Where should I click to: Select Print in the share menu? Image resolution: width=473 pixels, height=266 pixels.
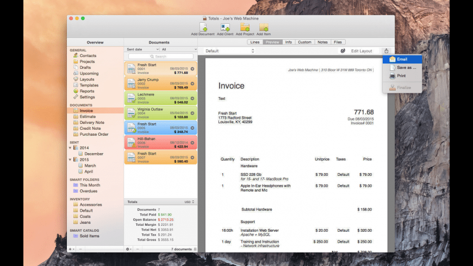coord(401,76)
